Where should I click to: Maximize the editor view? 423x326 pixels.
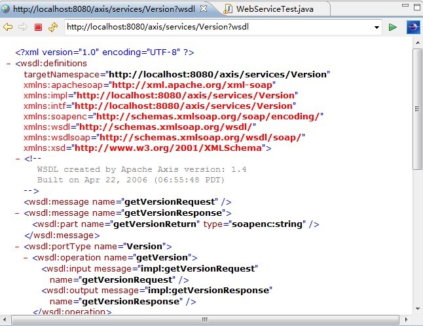[x=417, y=7]
